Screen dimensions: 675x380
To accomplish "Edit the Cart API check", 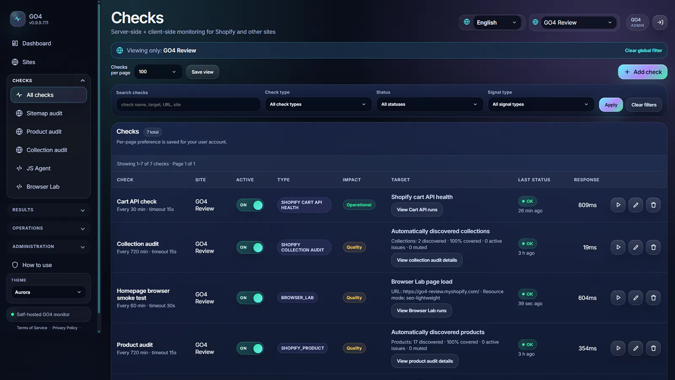I will 636,205.
